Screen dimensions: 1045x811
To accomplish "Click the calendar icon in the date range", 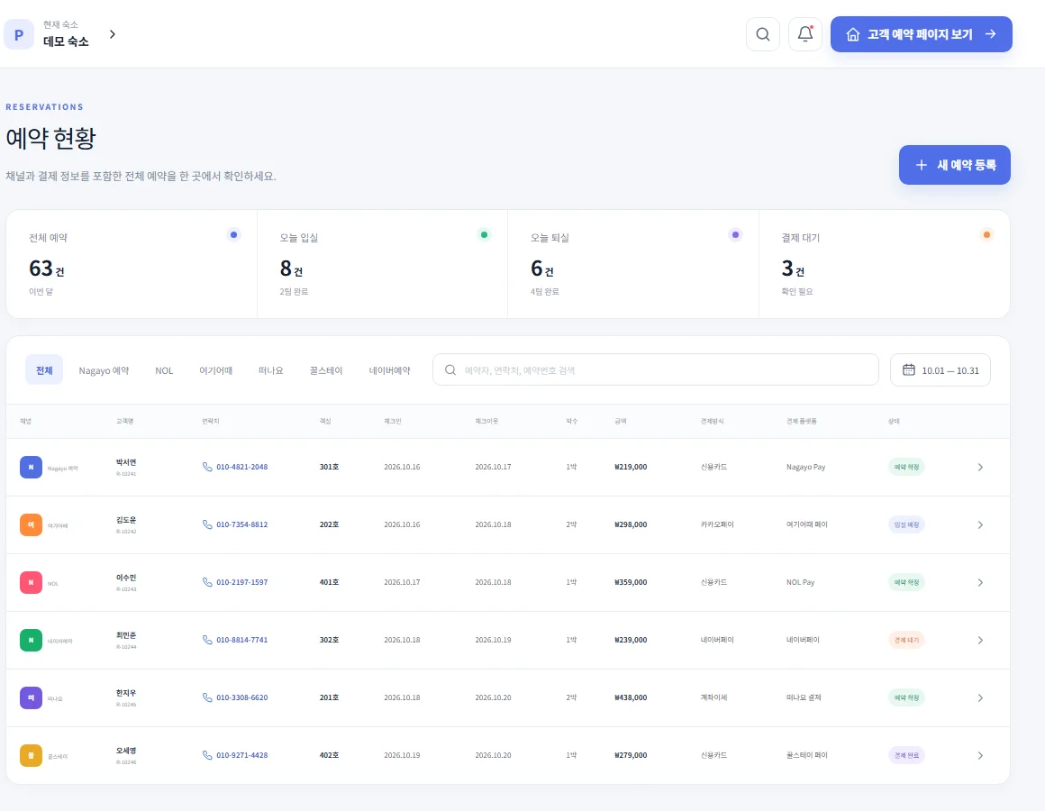I will 908,369.
